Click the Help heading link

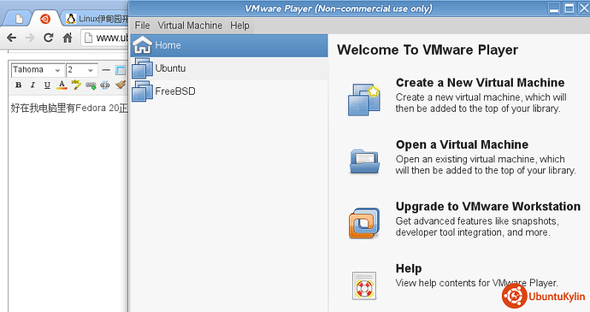tap(409, 268)
